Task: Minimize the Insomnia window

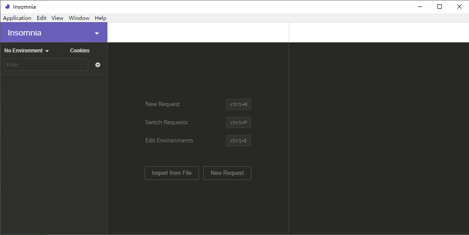Action: 420,6
